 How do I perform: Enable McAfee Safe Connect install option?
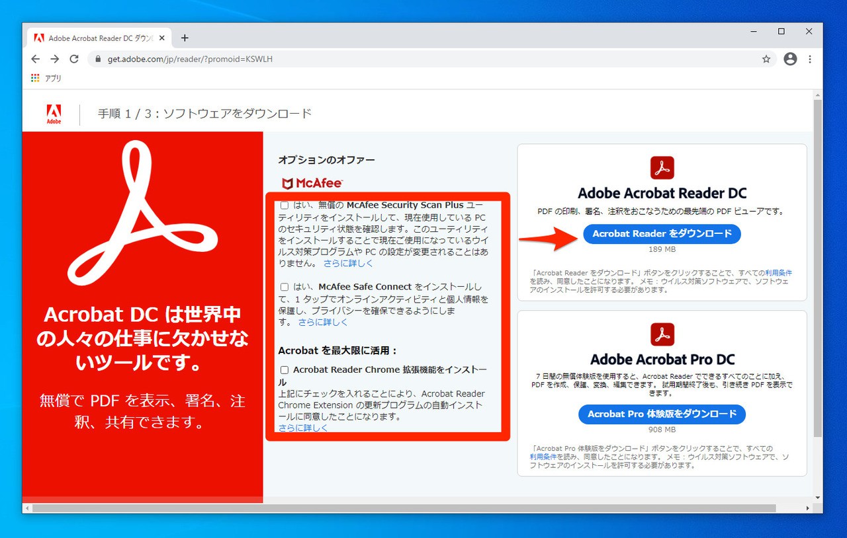[285, 288]
